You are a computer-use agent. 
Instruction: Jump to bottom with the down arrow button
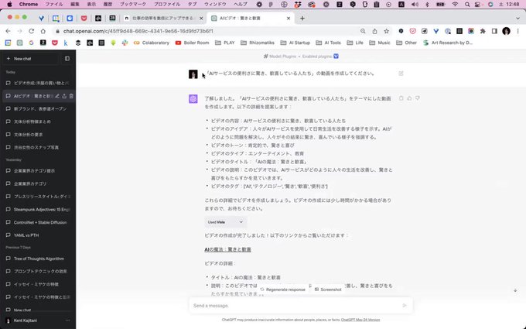tap(515, 290)
